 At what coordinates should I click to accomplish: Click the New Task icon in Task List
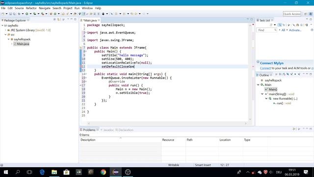point(271,25)
